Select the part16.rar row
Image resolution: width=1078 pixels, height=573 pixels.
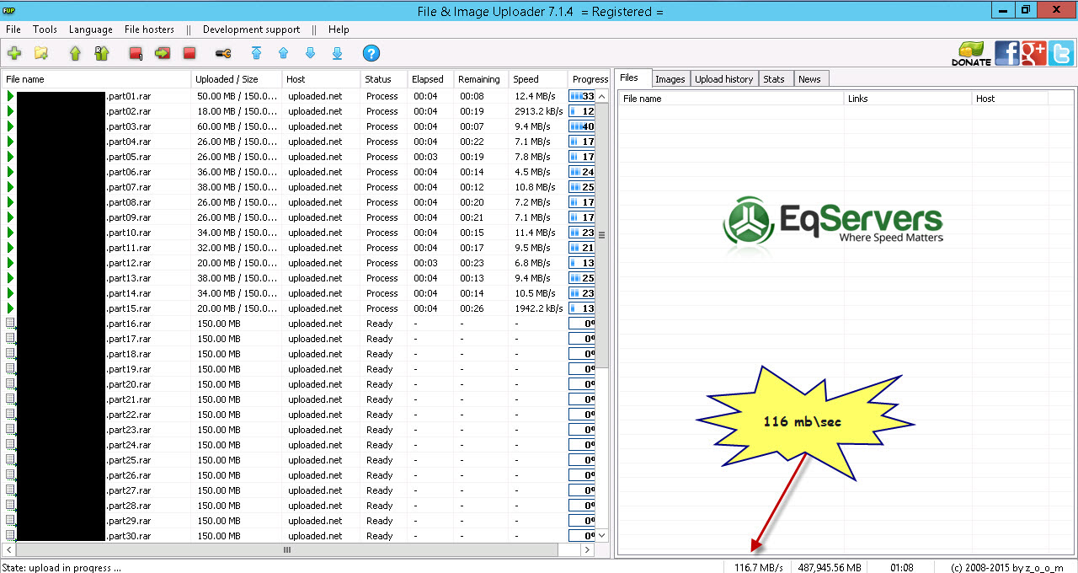tap(305, 324)
